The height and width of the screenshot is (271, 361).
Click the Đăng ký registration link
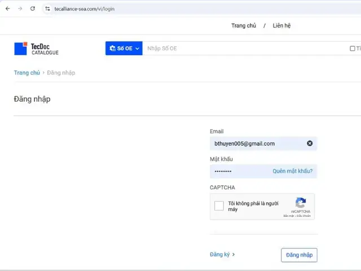point(220,255)
